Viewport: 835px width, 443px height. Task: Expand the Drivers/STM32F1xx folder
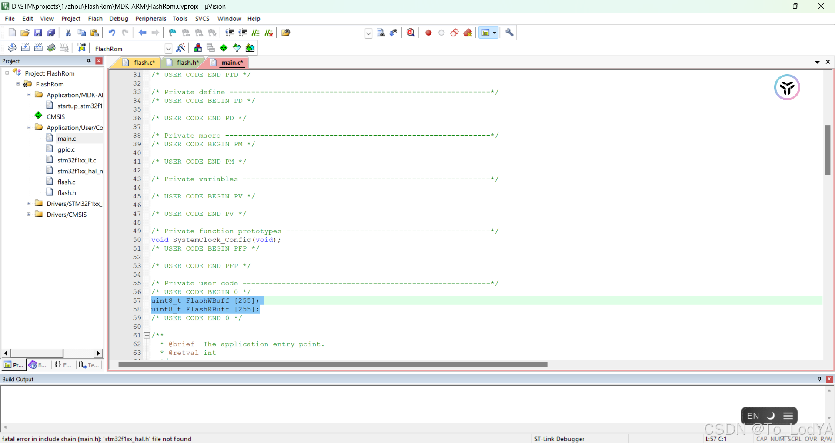click(29, 203)
